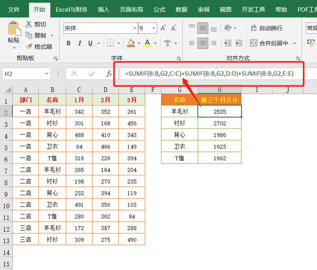This screenshot has width=317, height=270.
Task: Expand the Name Box dropdown arrow
Action: point(48,74)
